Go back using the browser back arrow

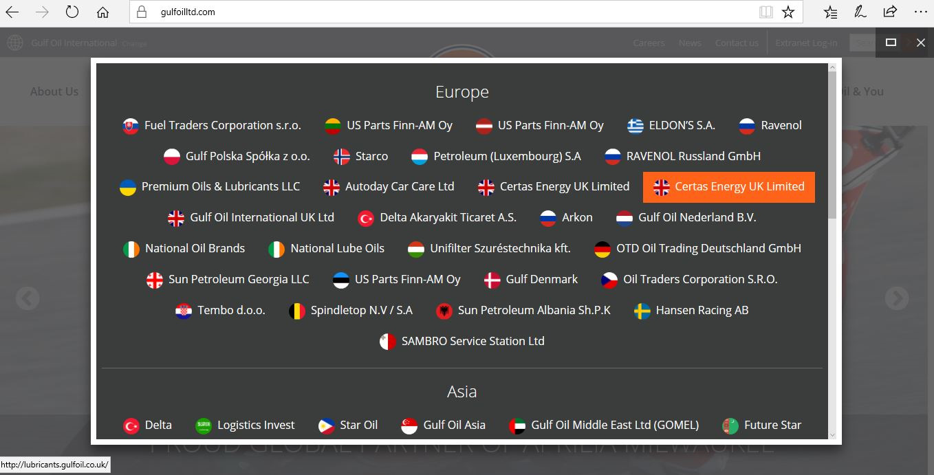point(12,12)
